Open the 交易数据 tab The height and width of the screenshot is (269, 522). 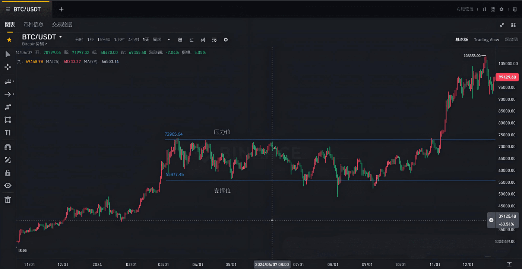62,25
